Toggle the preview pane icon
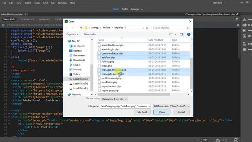252x142 pixels. pos(182,34)
